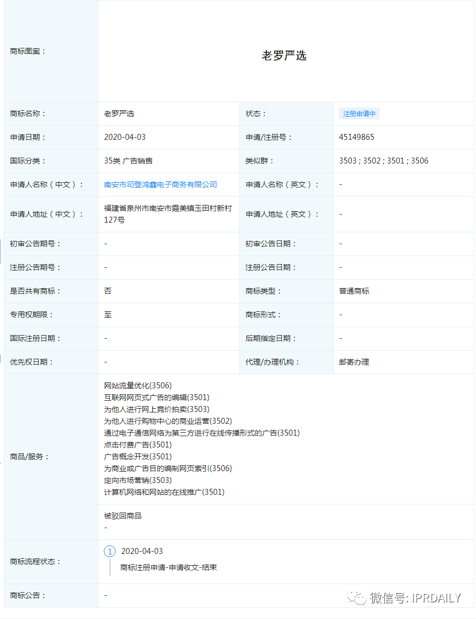Click the 是否共有商标 label
476x619 pixels.
click(x=35, y=291)
